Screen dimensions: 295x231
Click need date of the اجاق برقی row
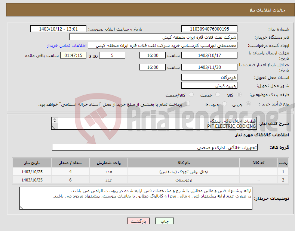[32, 172]
